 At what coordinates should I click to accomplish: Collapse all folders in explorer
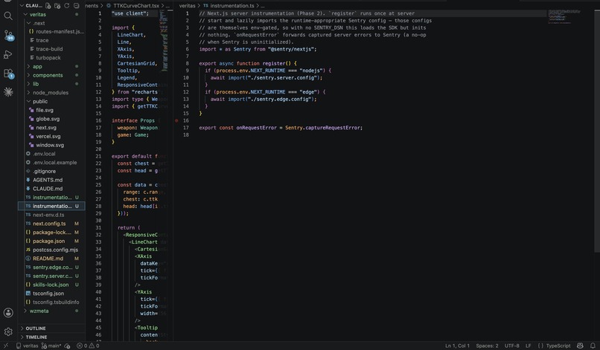[x=77, y=6]
